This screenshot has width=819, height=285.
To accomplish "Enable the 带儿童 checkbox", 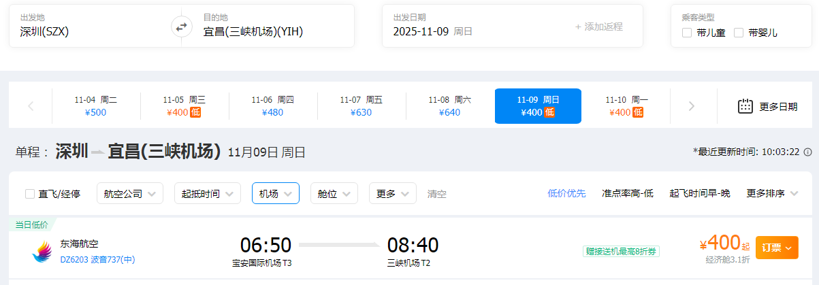I will pyautogui.click(x=687, y=33).
